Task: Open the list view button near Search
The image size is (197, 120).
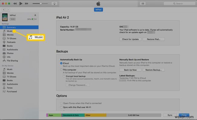Action: 143,4
